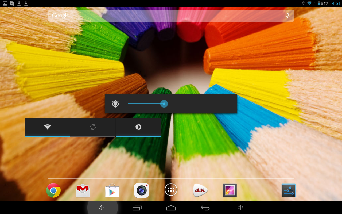Image resolution: width=342 pixels, height=214 pixels.
Task: Tap the picture notification icon
Action: (x=5, y=3)
